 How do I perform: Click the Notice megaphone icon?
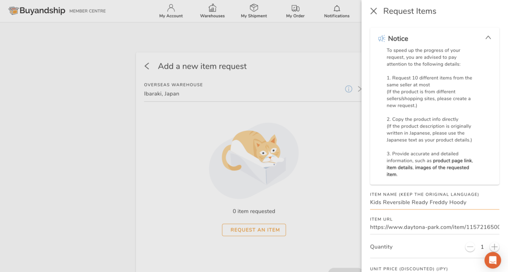tap(382, 38)
